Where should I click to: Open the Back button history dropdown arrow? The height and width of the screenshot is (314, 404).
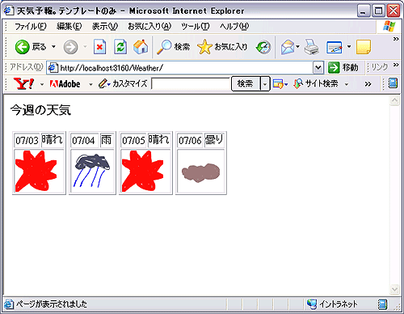tap(53, 47)
